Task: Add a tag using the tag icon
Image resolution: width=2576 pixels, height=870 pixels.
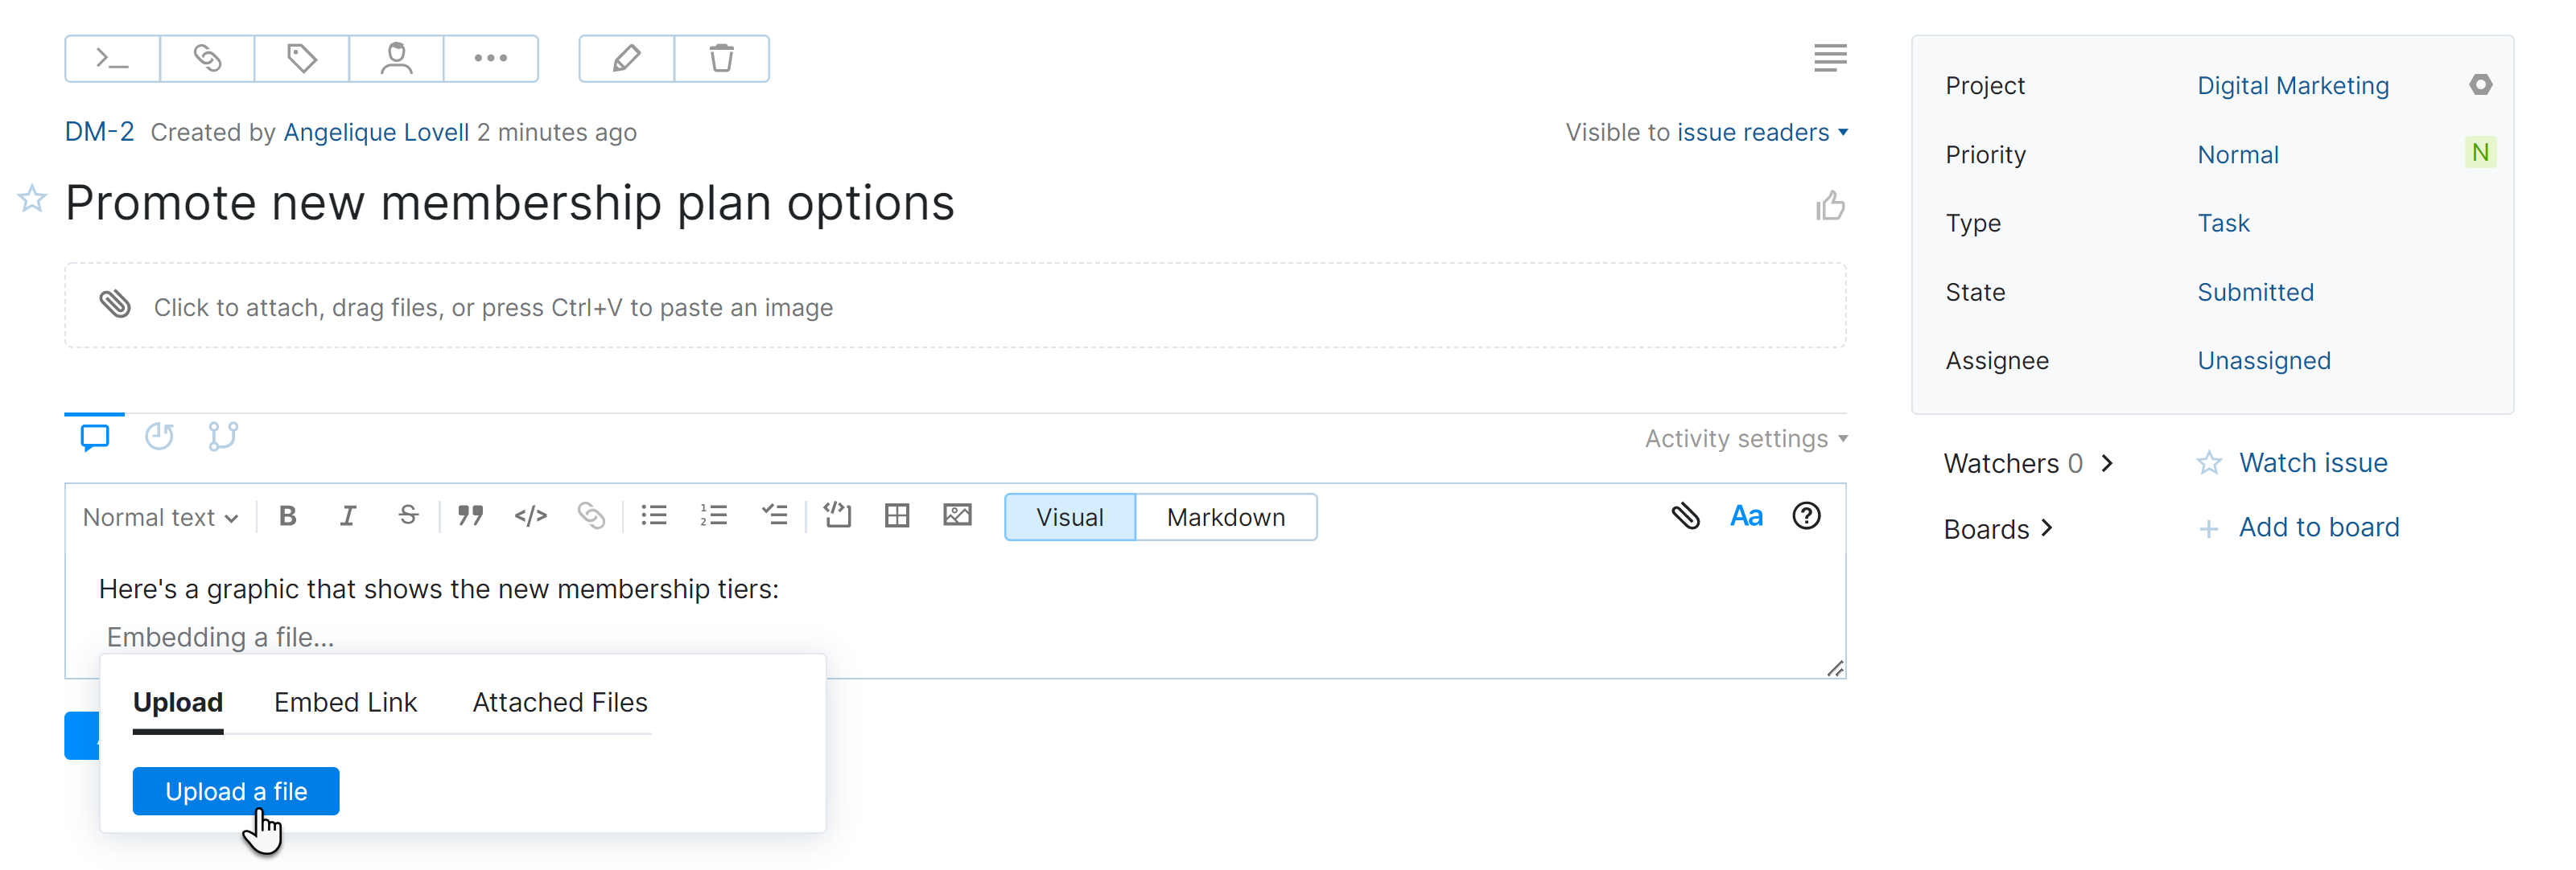Action: 301,58
